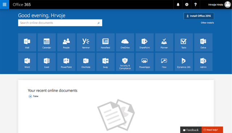
Task: Click the Hrvoje Hrsto account name
Action: [216, 5]
